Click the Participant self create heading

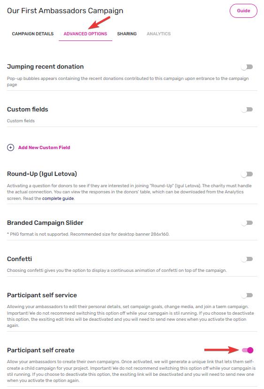[x=40, y=350]
